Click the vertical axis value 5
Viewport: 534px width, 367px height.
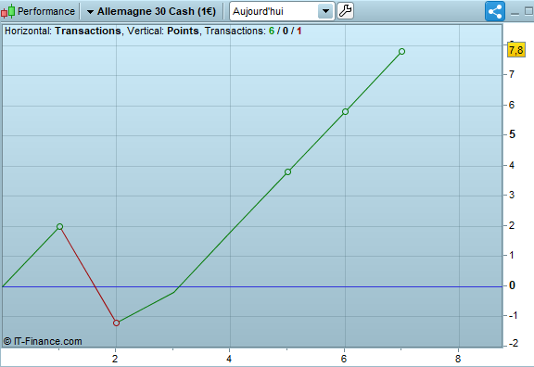pyautogui.click(x=512, y=134)
